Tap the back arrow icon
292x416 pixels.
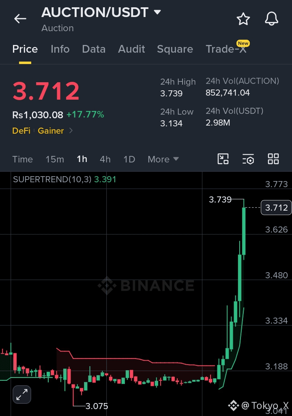click(x=20, y=19)
